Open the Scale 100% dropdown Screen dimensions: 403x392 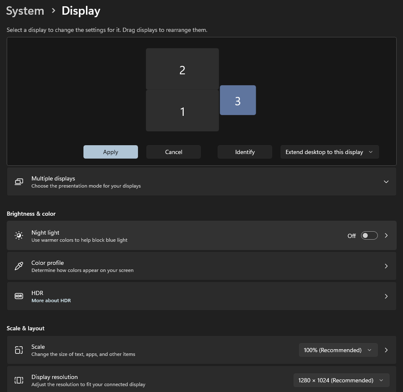pos(338,350)
